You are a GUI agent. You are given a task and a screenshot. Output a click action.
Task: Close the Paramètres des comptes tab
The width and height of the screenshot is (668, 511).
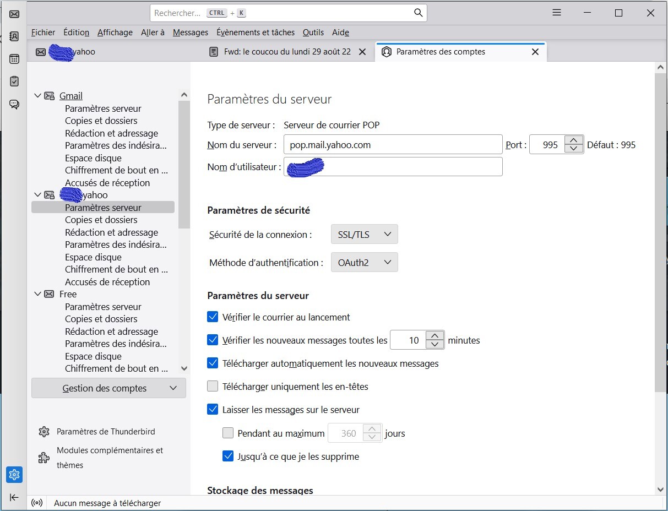click(x=535, y=52)
